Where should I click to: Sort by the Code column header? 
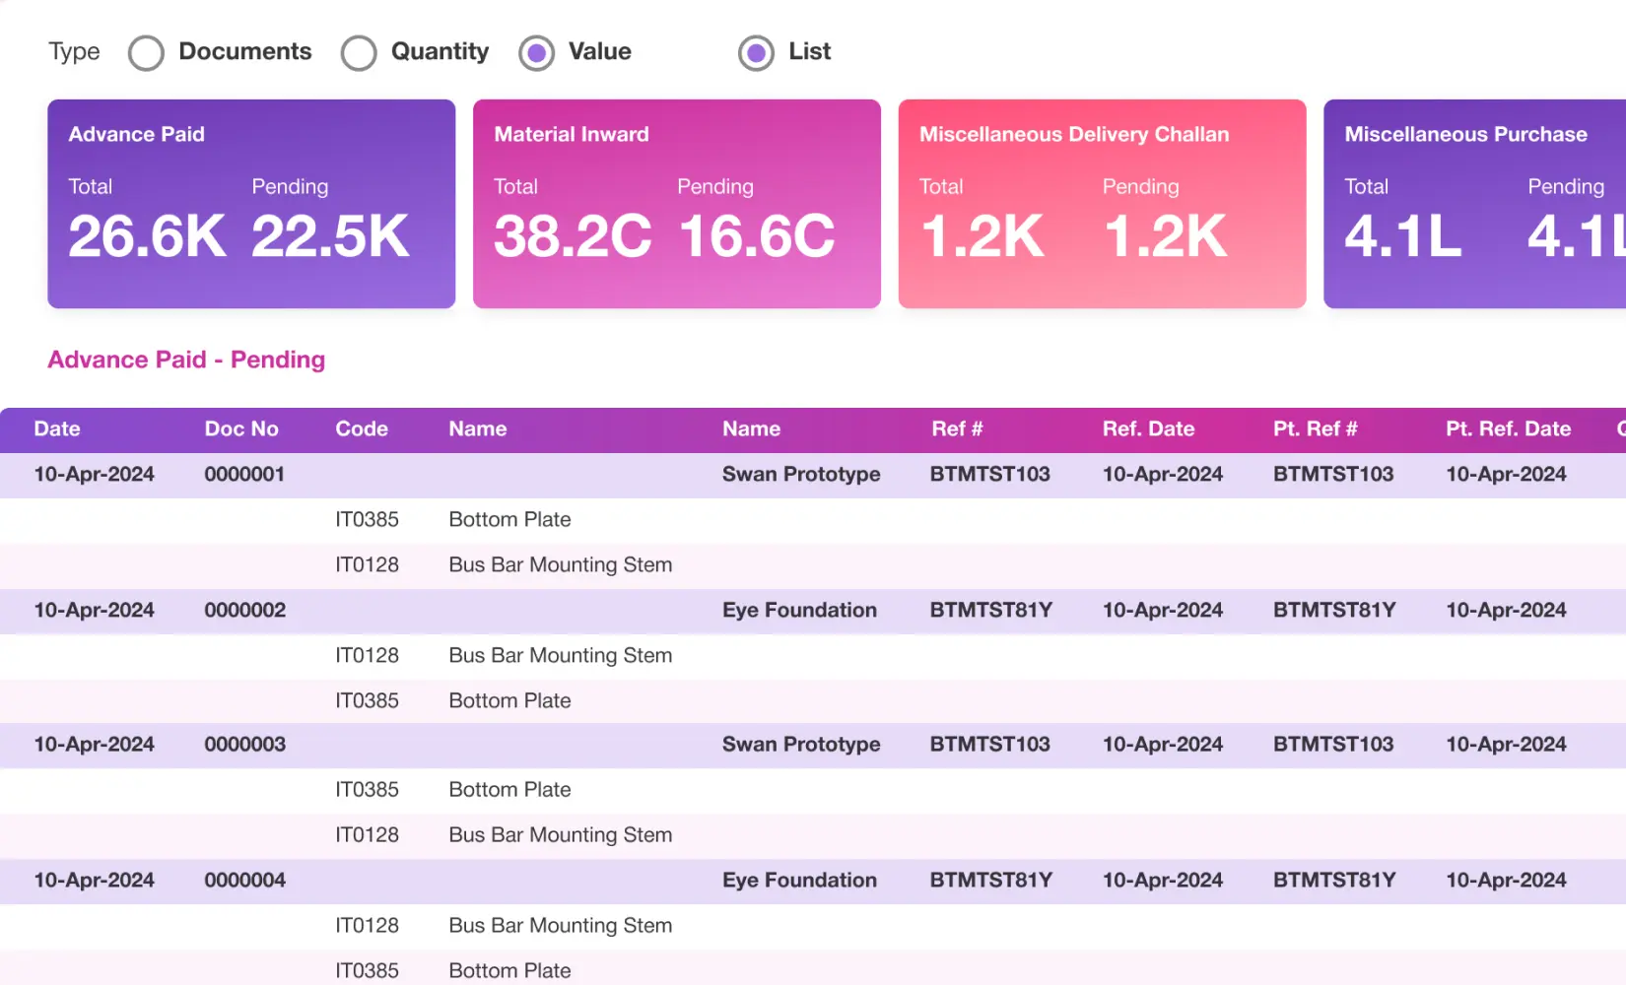coord(362,429)
